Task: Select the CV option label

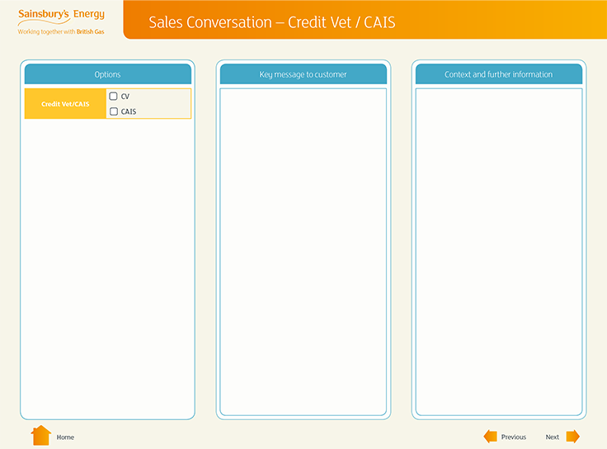Action: click(125, 97)
